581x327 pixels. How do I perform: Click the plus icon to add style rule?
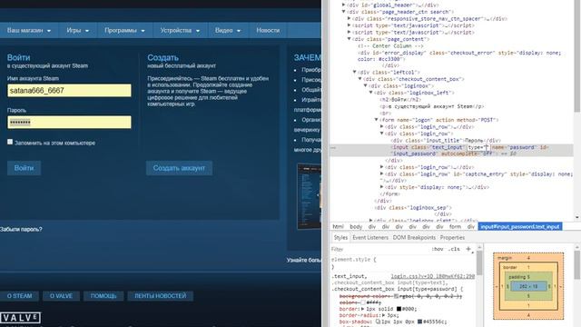coord(468,249)
